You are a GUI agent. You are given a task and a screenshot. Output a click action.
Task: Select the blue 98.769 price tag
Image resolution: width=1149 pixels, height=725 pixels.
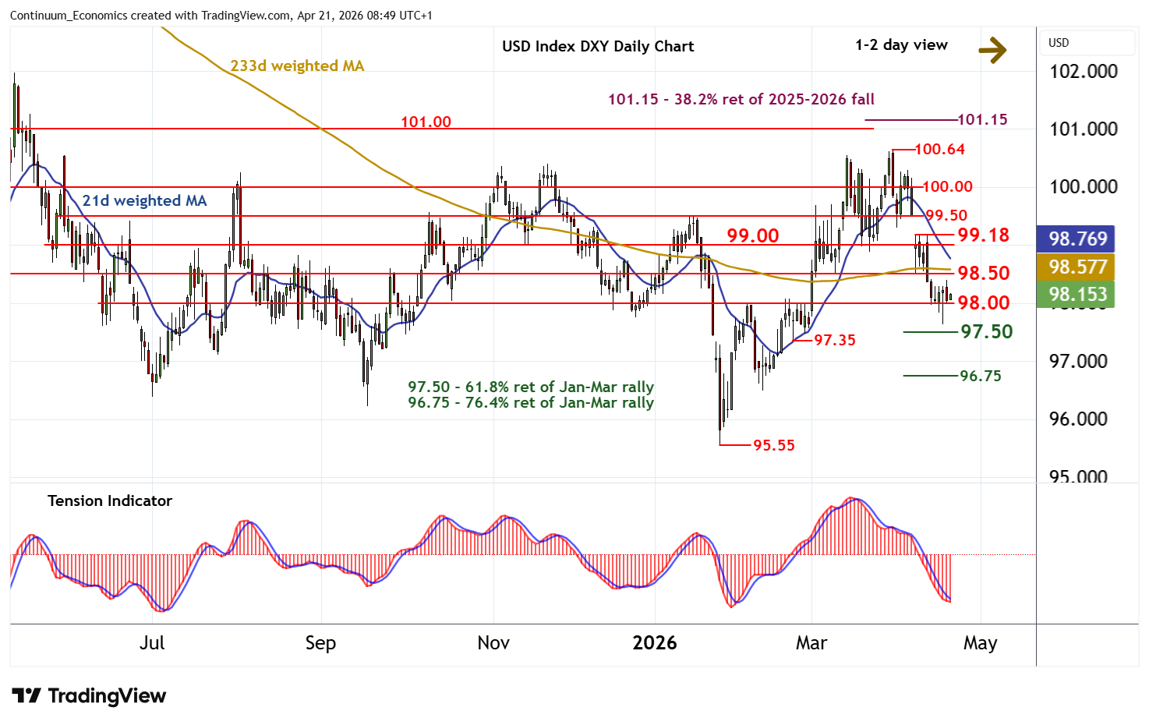(1077, 239)
